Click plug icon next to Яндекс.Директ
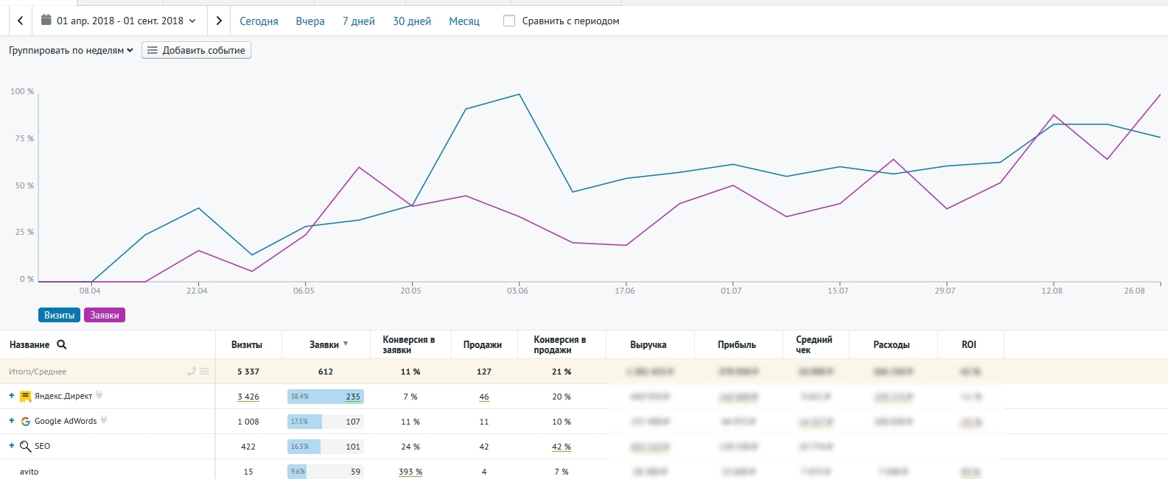Image resolution: width=1168 pixels, height=479 pixels. [99, 396]
